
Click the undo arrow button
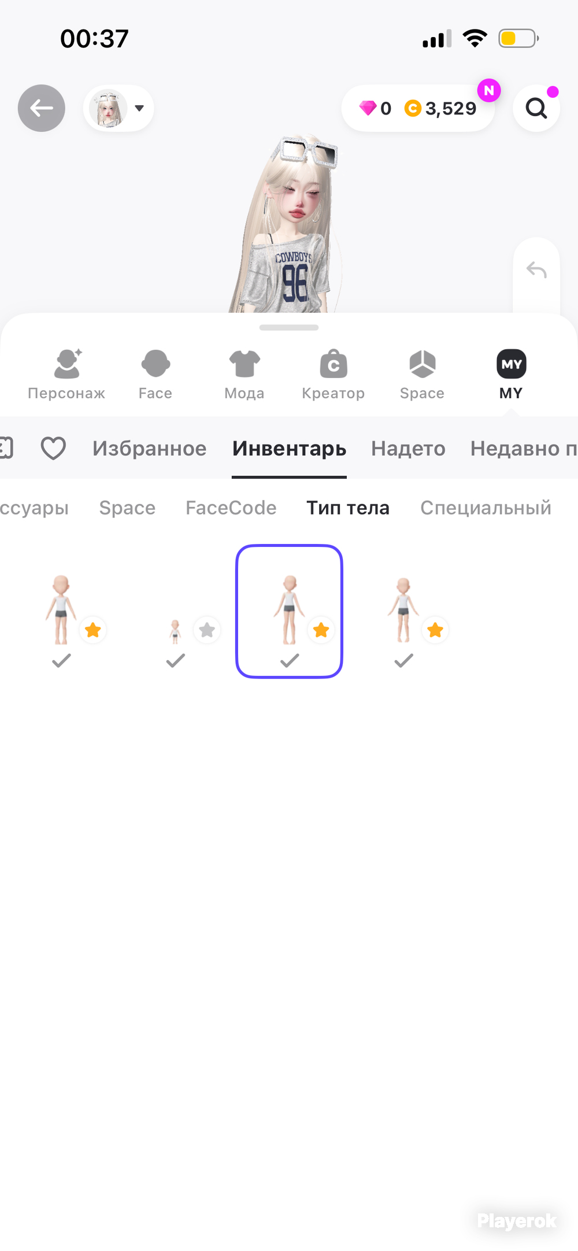point(536,269)
